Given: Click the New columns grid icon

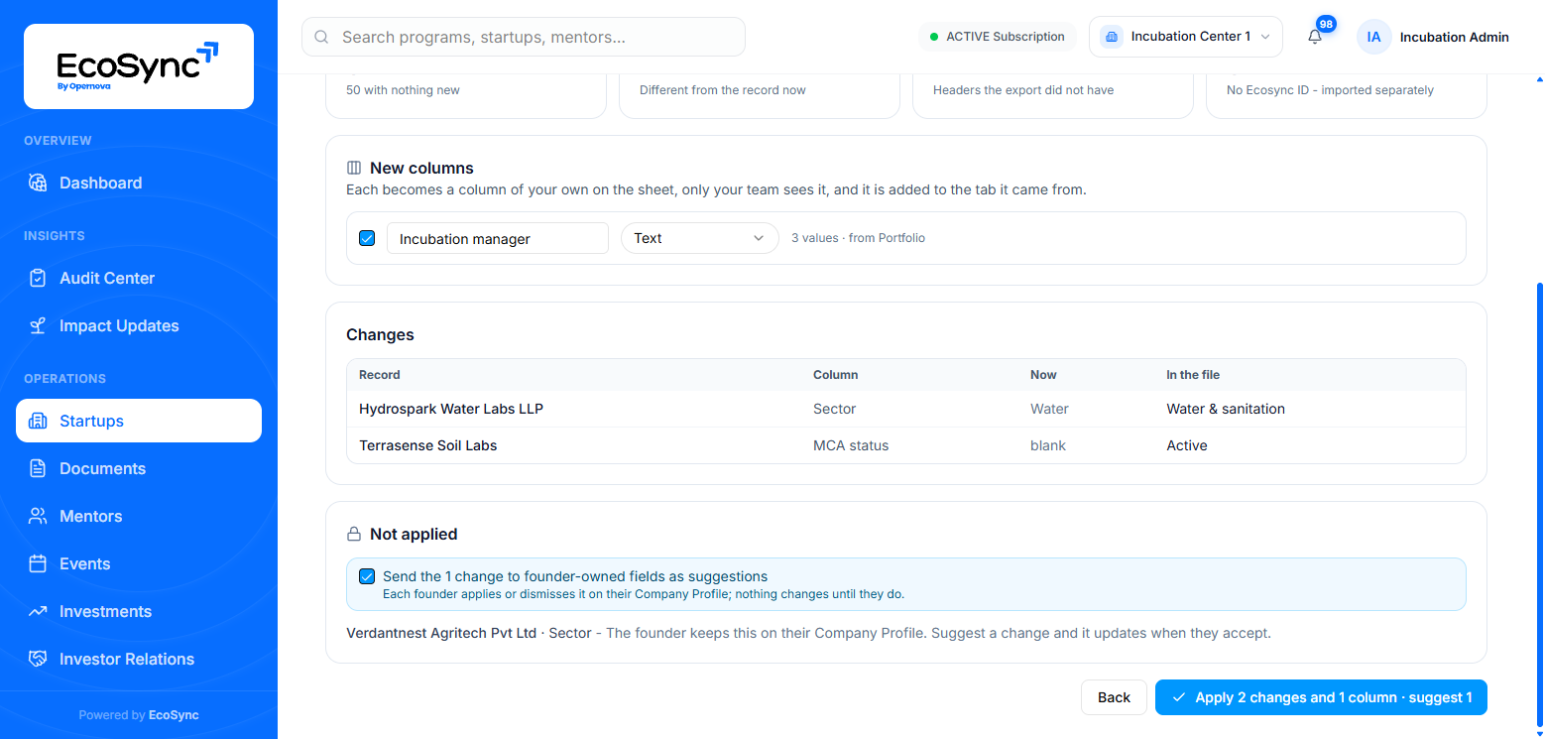Looking at the screenshot, I should click(x=354, y=168).
